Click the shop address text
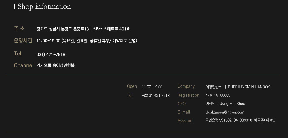Viewport: 288px width, 138px height. click(83, 29)
